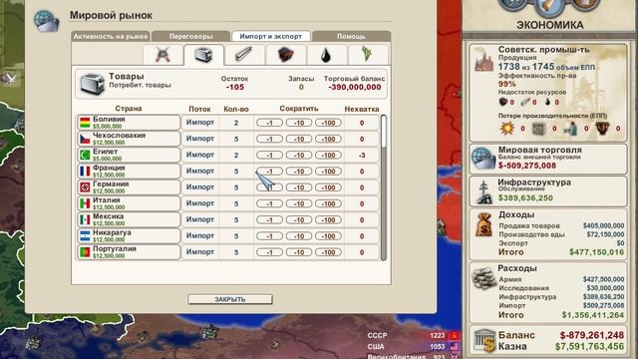638x359 pixels.
Task: Click the Germany flag icon
Action: [85, 187]
